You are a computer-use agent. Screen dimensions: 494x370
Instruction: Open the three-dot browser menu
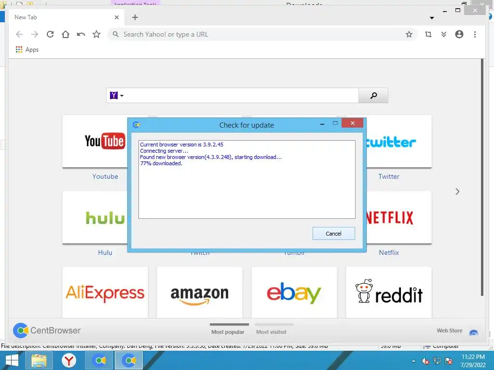pyautogui.click(x=475, y=34)
